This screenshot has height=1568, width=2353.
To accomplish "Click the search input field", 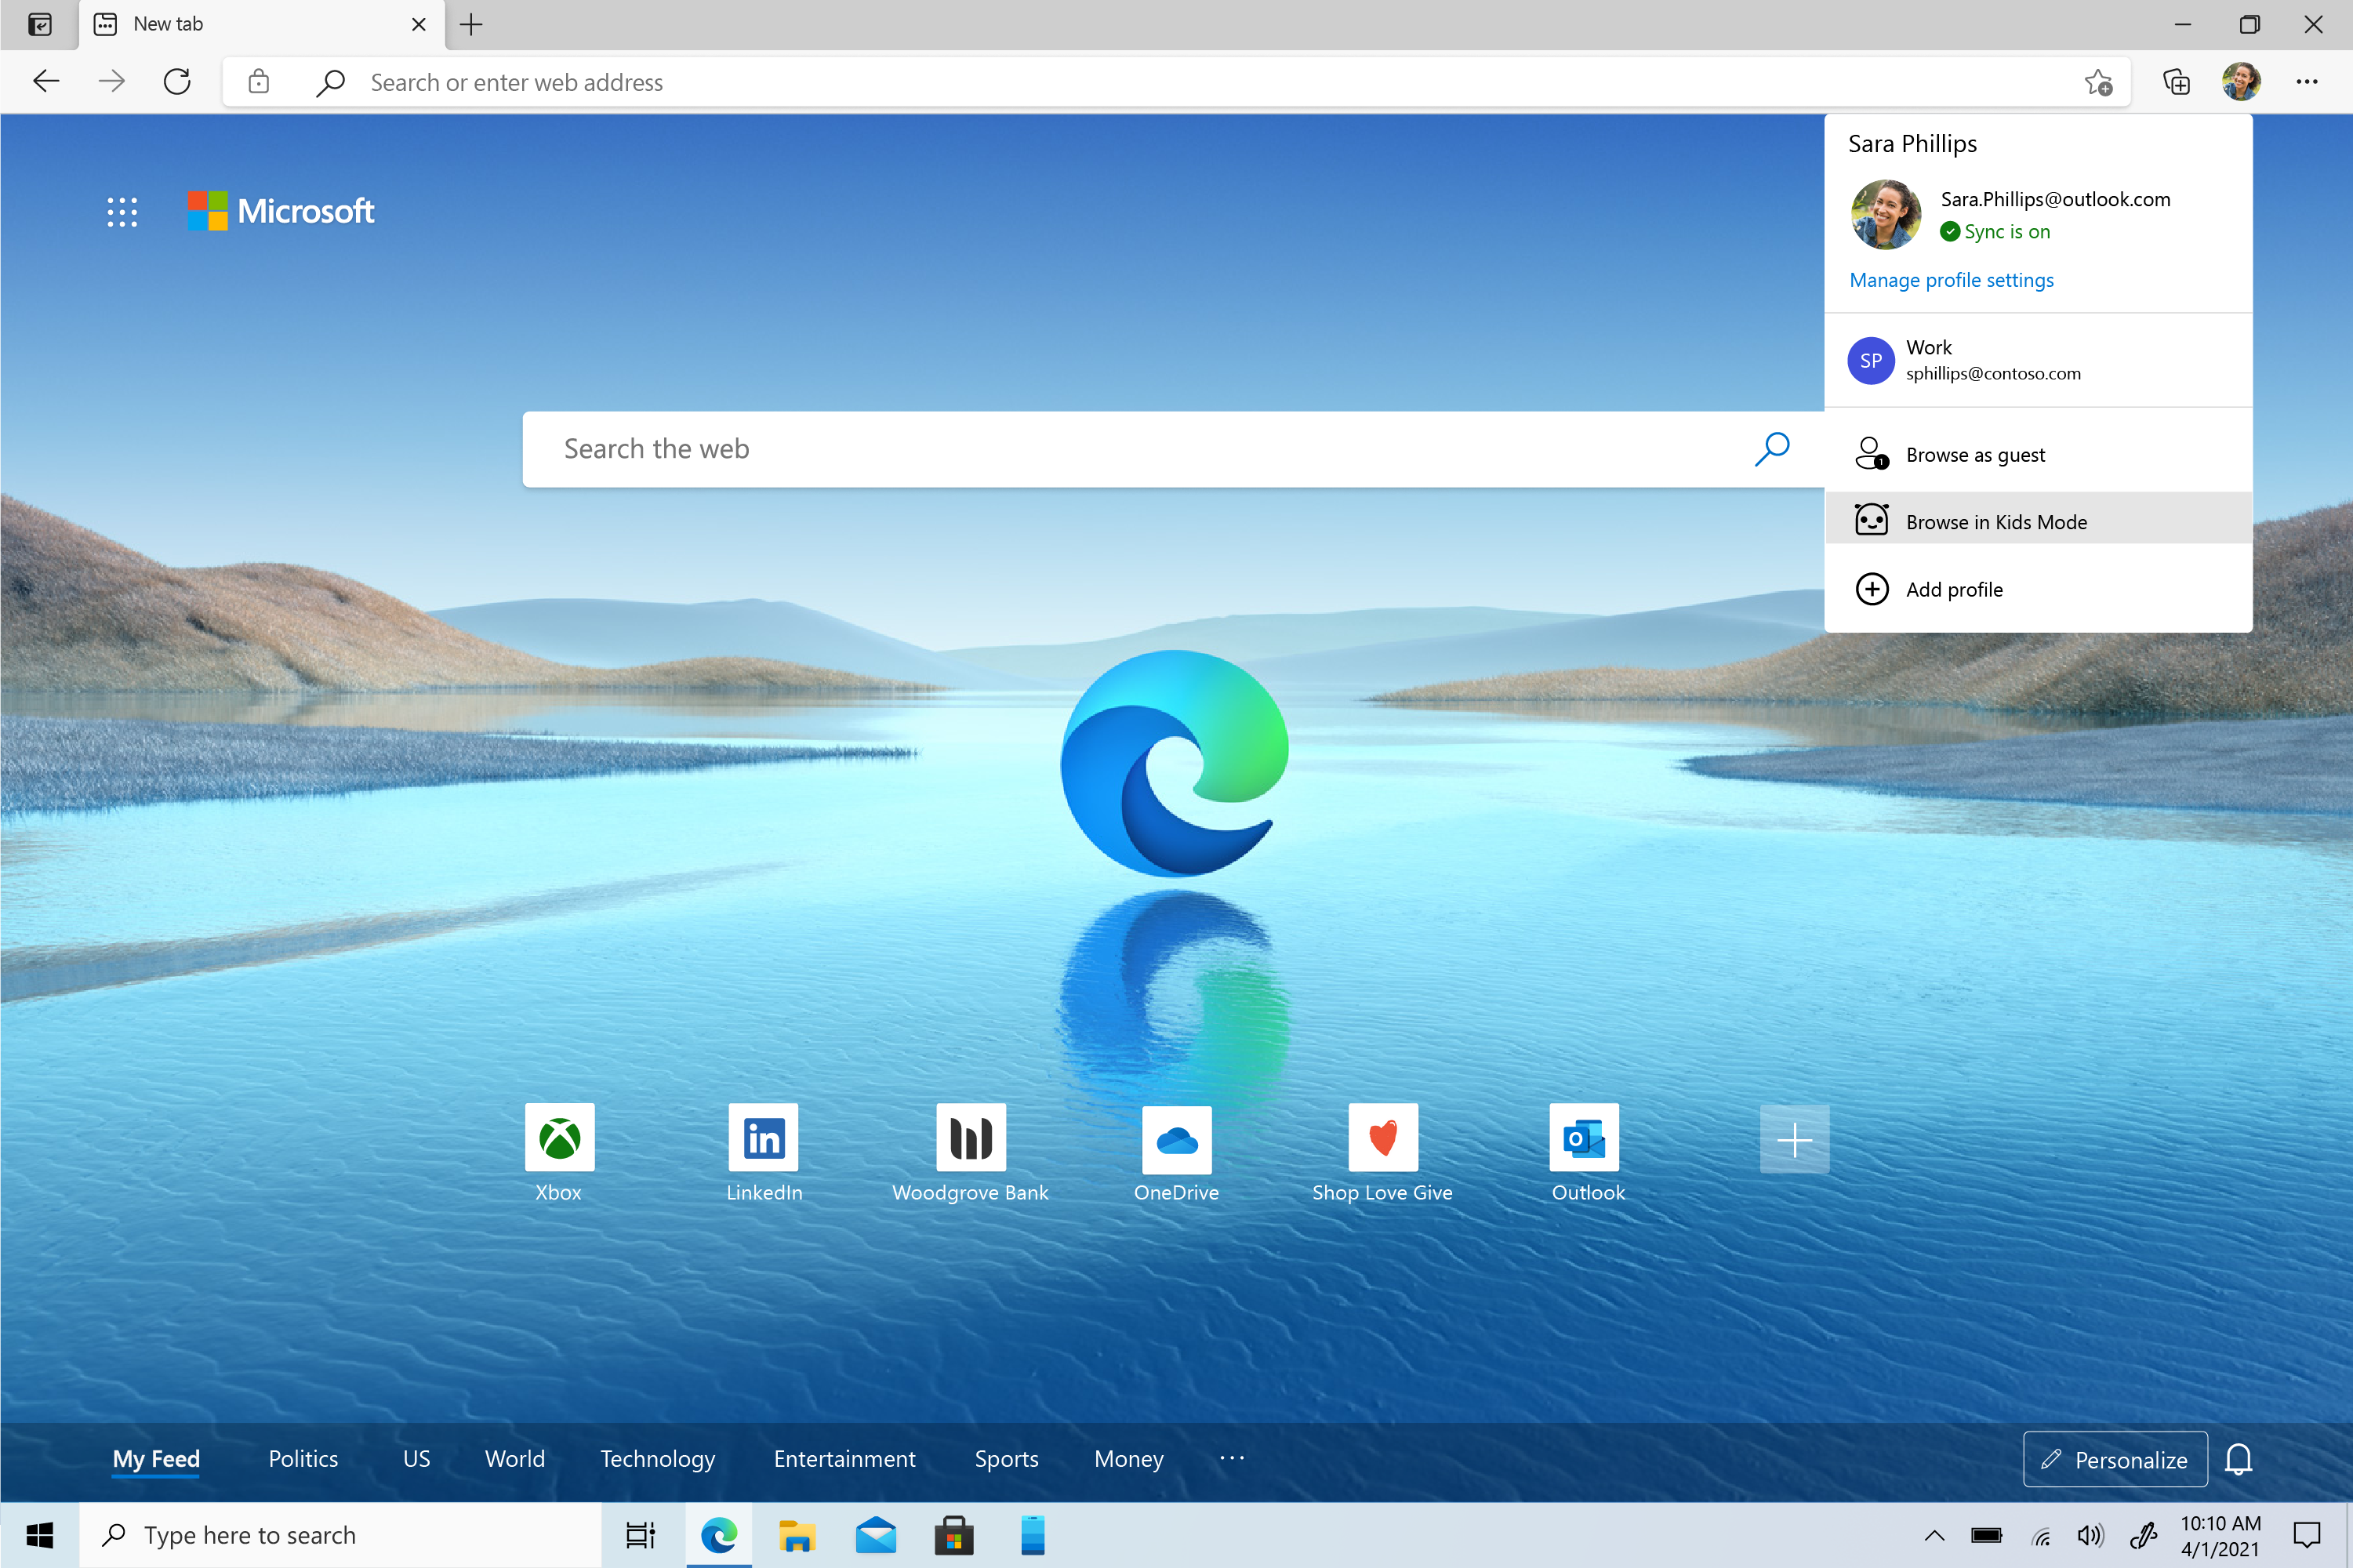I will pos(1155,448).
